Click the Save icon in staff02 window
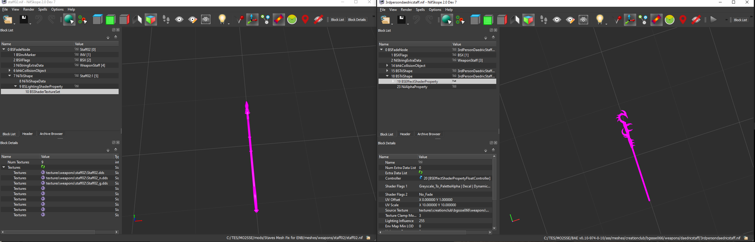This screenshot has height=242, width=755. [x=24, y=19]
